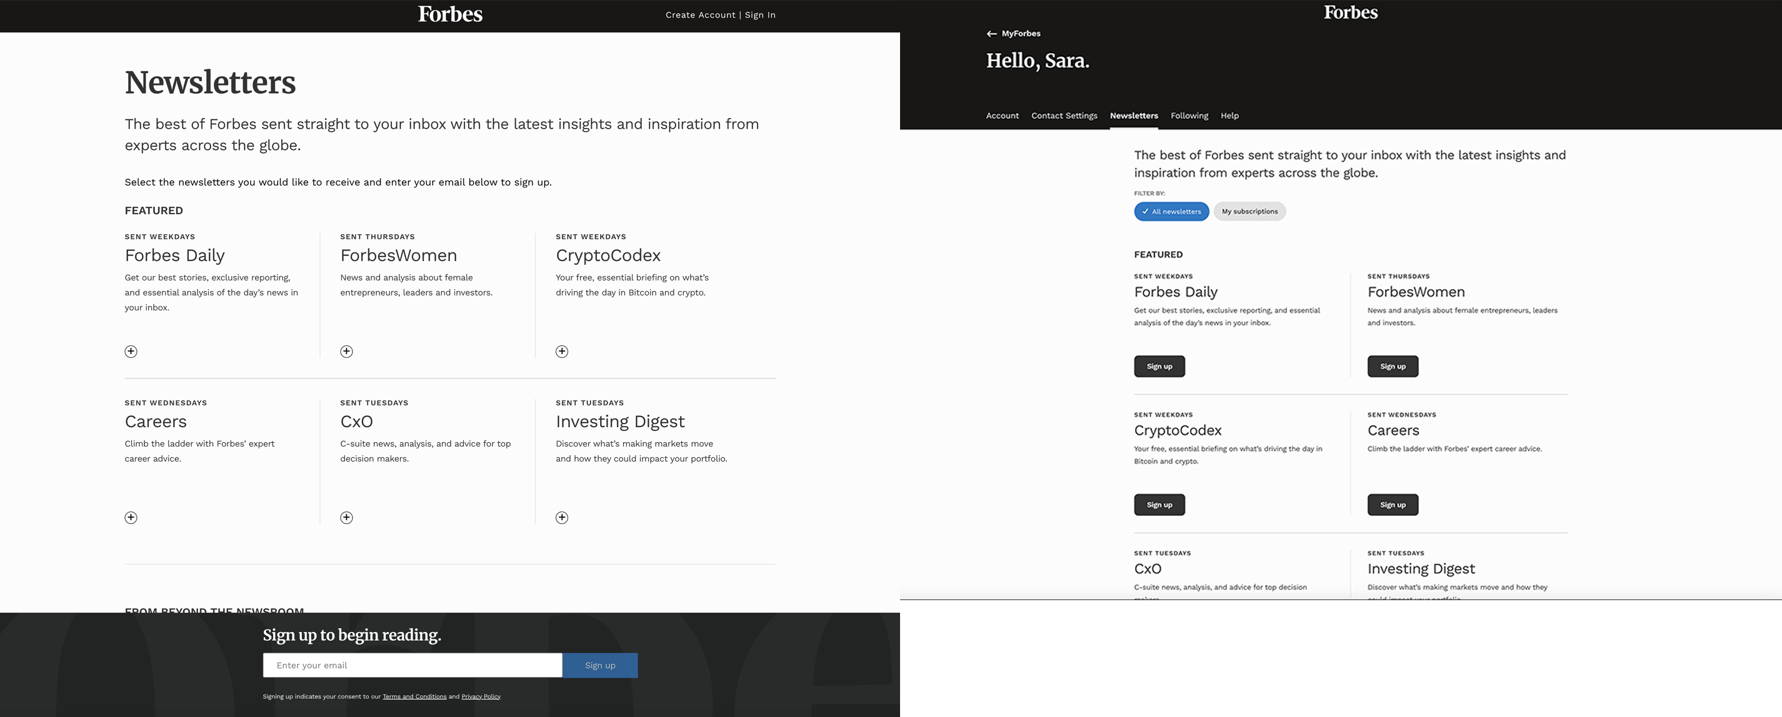
Task: Select All newsletters filter chip
Action: pyautogui.click(x=1171, y=212)
